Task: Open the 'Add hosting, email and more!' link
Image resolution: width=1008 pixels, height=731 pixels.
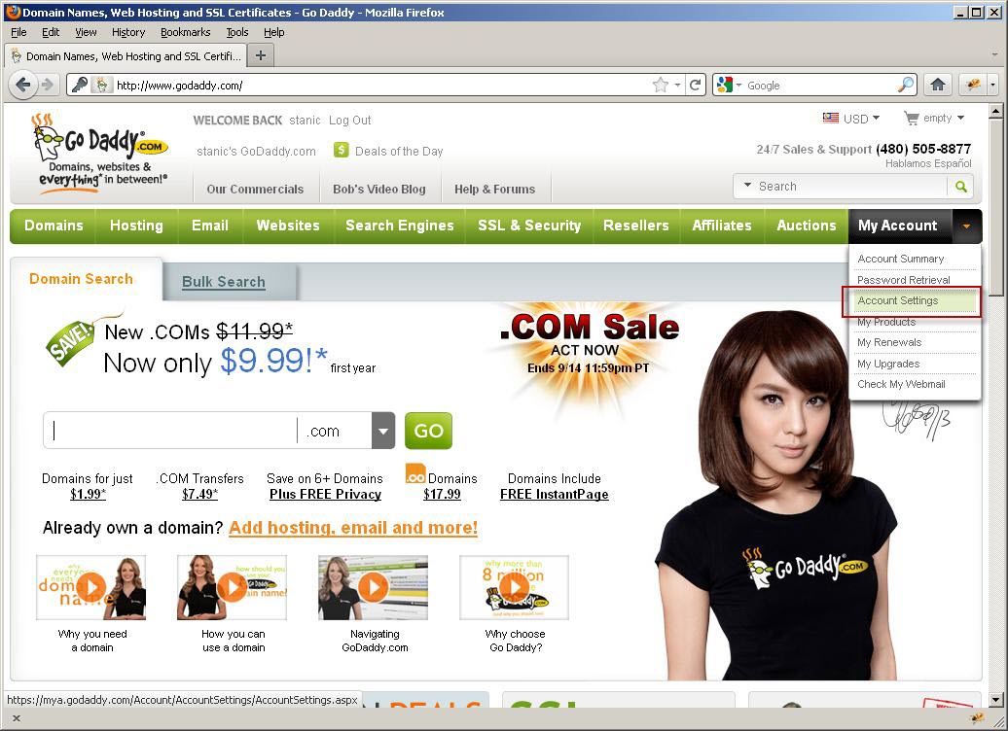Action: tap(353, 528)
